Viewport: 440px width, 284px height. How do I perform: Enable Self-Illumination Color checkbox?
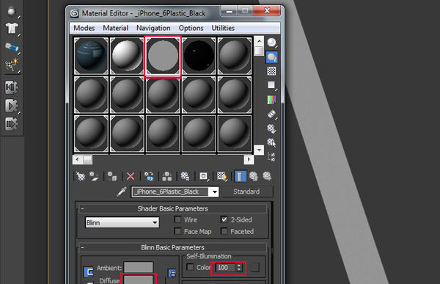click(x=190, y=267)
